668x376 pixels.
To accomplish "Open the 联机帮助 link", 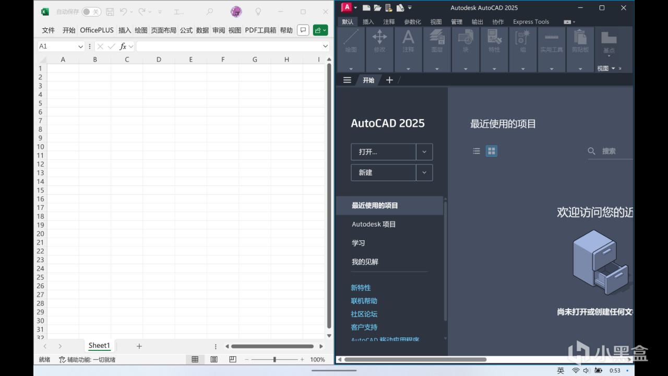I will pyautogui.click(x=364, y=301).
